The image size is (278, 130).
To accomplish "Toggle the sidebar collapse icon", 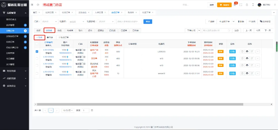I will (32, 5).
